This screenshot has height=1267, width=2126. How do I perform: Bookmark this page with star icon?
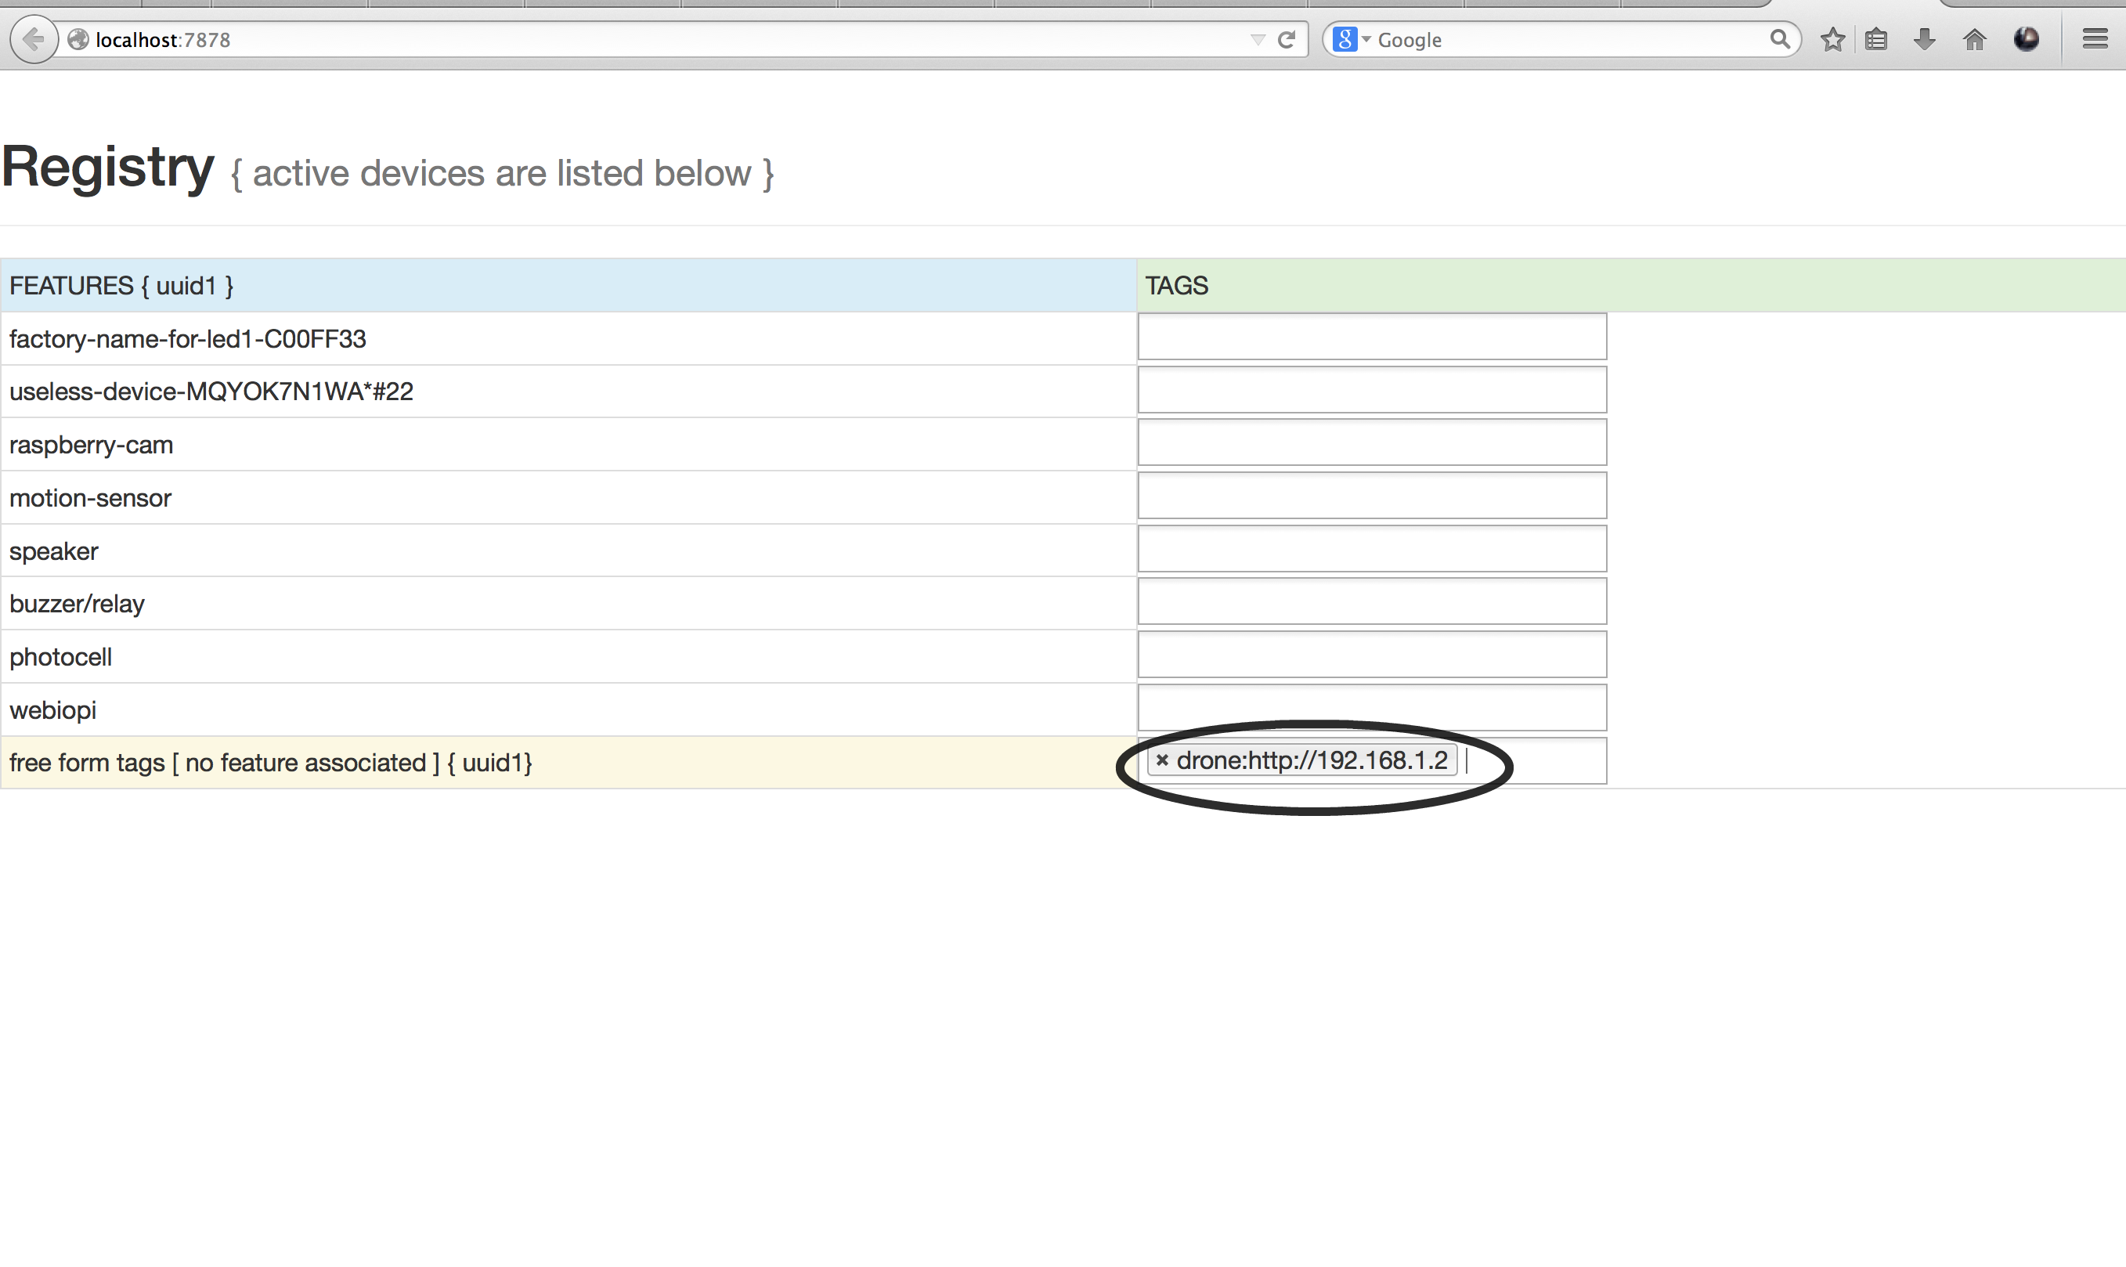[1832, 39]
